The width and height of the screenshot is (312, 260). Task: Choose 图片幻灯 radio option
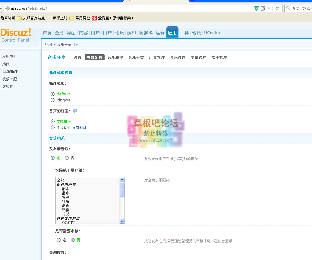point(53,128)
